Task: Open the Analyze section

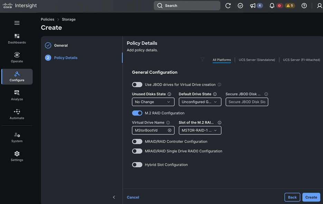Action: 17,95
